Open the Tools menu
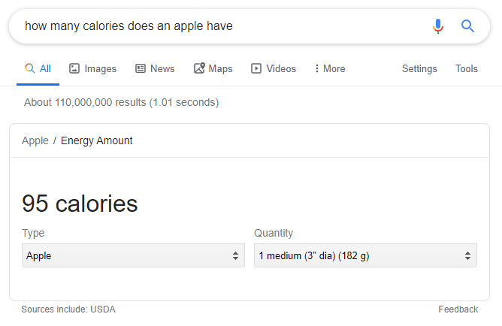Screen dimensions: 502x326 click(x=467, y=68)
